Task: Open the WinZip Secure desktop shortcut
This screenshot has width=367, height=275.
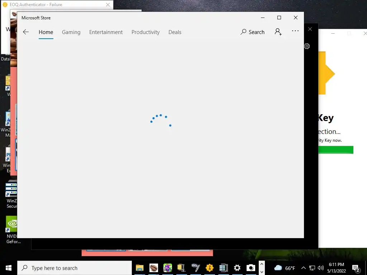Action: pos(11,194)
